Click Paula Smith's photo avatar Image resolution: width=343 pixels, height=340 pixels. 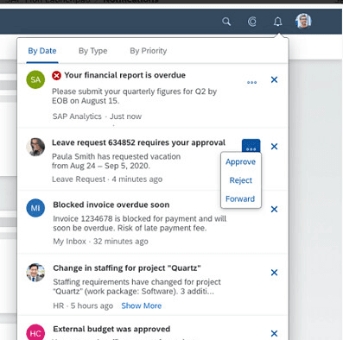[35, 147]
